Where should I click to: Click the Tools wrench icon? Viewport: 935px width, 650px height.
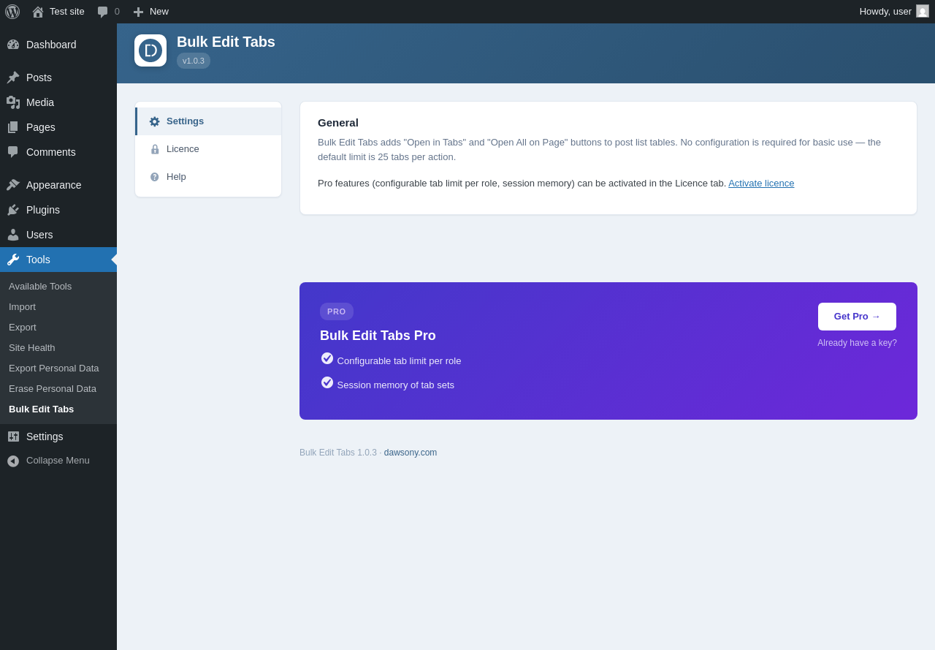13,260
